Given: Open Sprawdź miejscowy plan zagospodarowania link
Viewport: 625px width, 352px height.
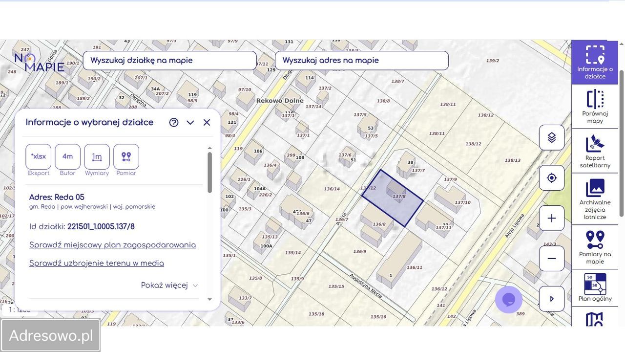Looking at the screenshot, I should click(112, 245).
